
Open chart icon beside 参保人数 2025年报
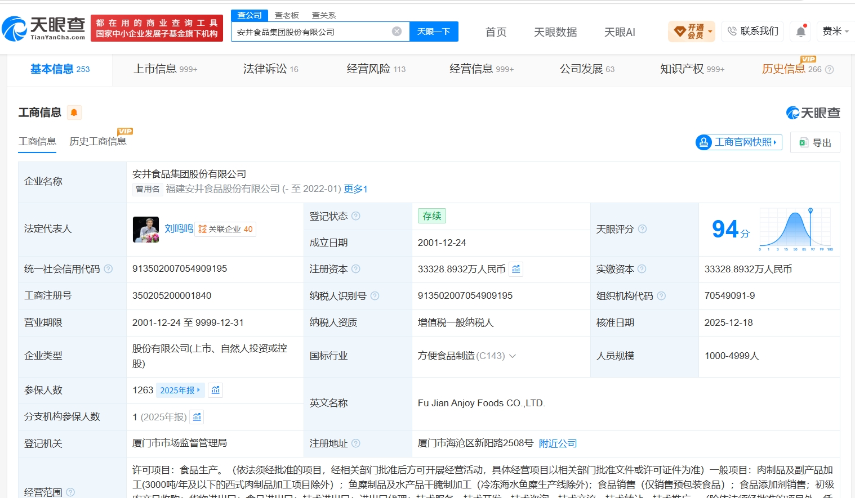pyautogui.click(x=216, y=390)
